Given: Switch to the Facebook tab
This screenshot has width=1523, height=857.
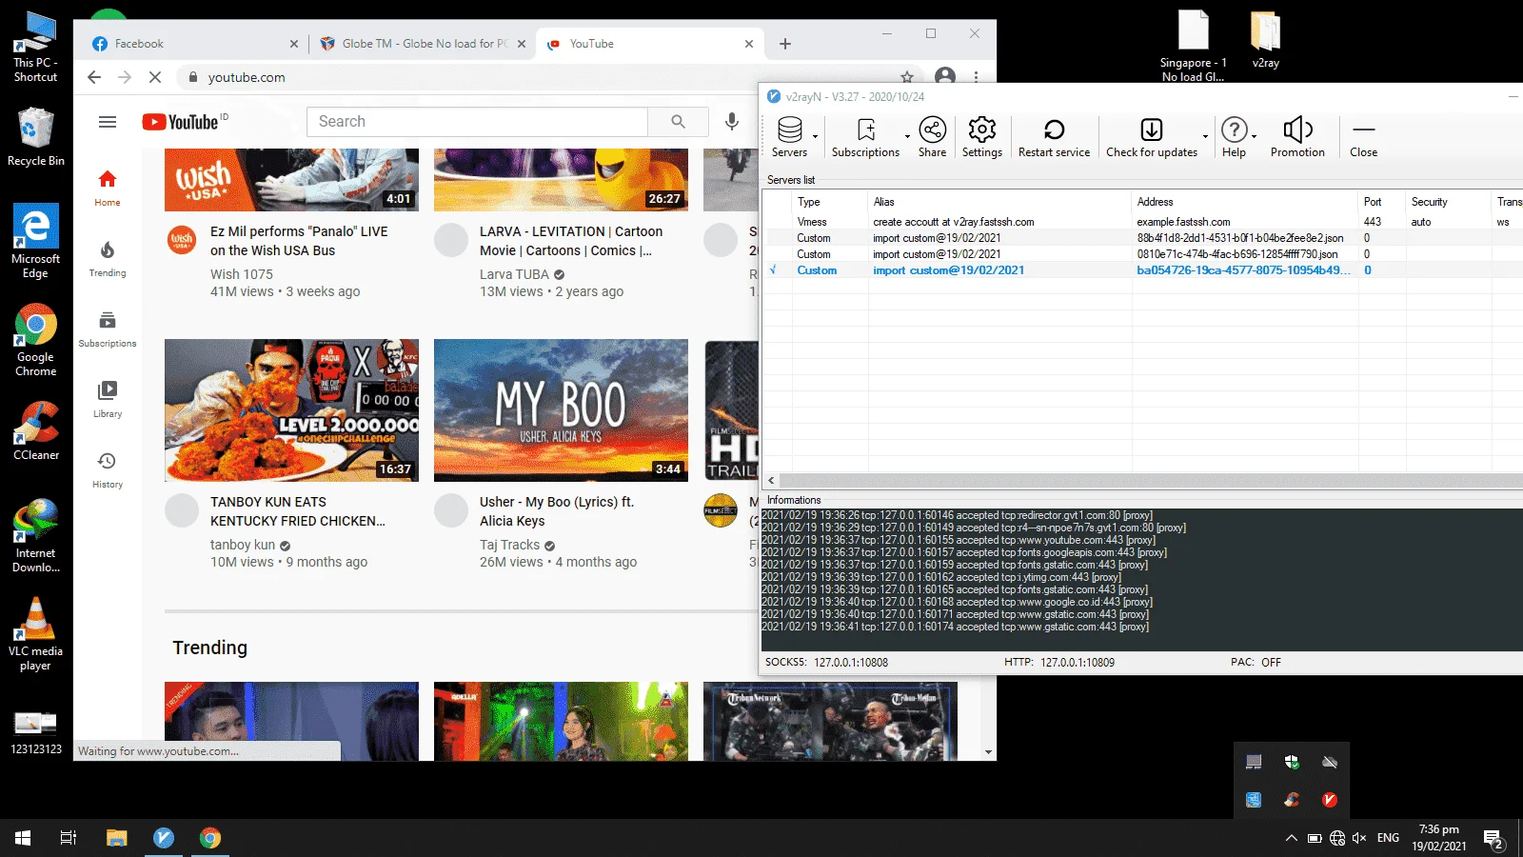Looking at the screenshot, I should pyautogui.click(x=191, y=44).
